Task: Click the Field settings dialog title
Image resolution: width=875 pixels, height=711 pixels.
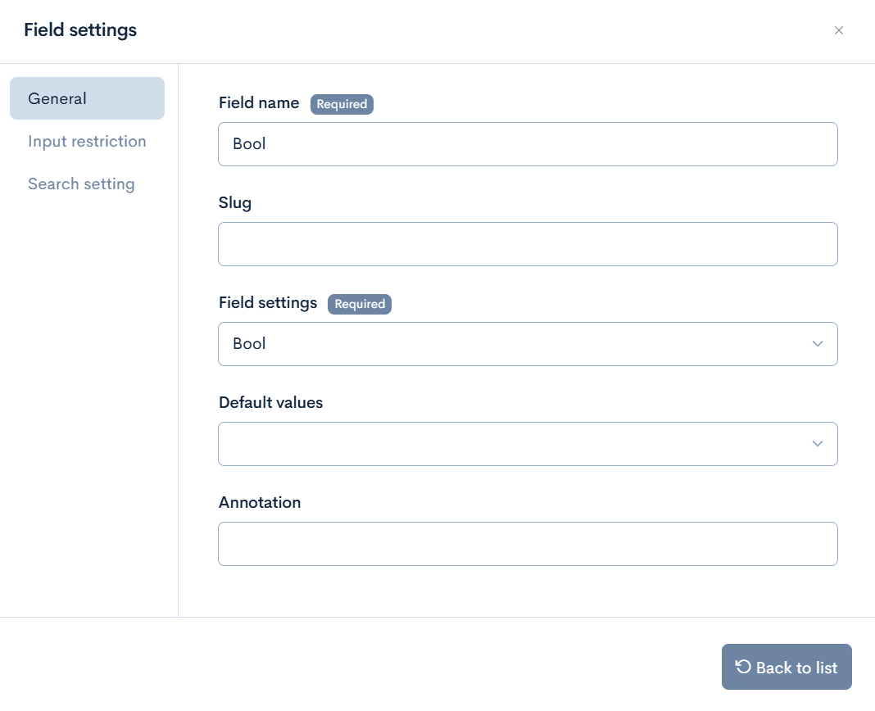Action: click(81, 29)
